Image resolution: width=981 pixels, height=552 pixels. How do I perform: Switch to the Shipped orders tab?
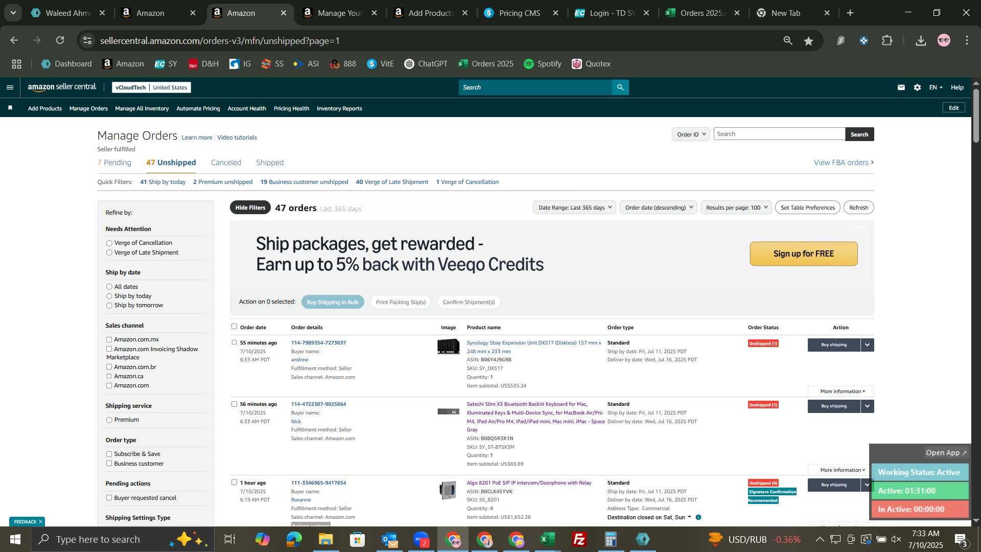[270, 163]
